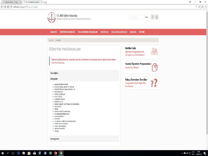Open the GÖRSEL SANATLAR program
208x156 pixels.
[x=60, y=94]
